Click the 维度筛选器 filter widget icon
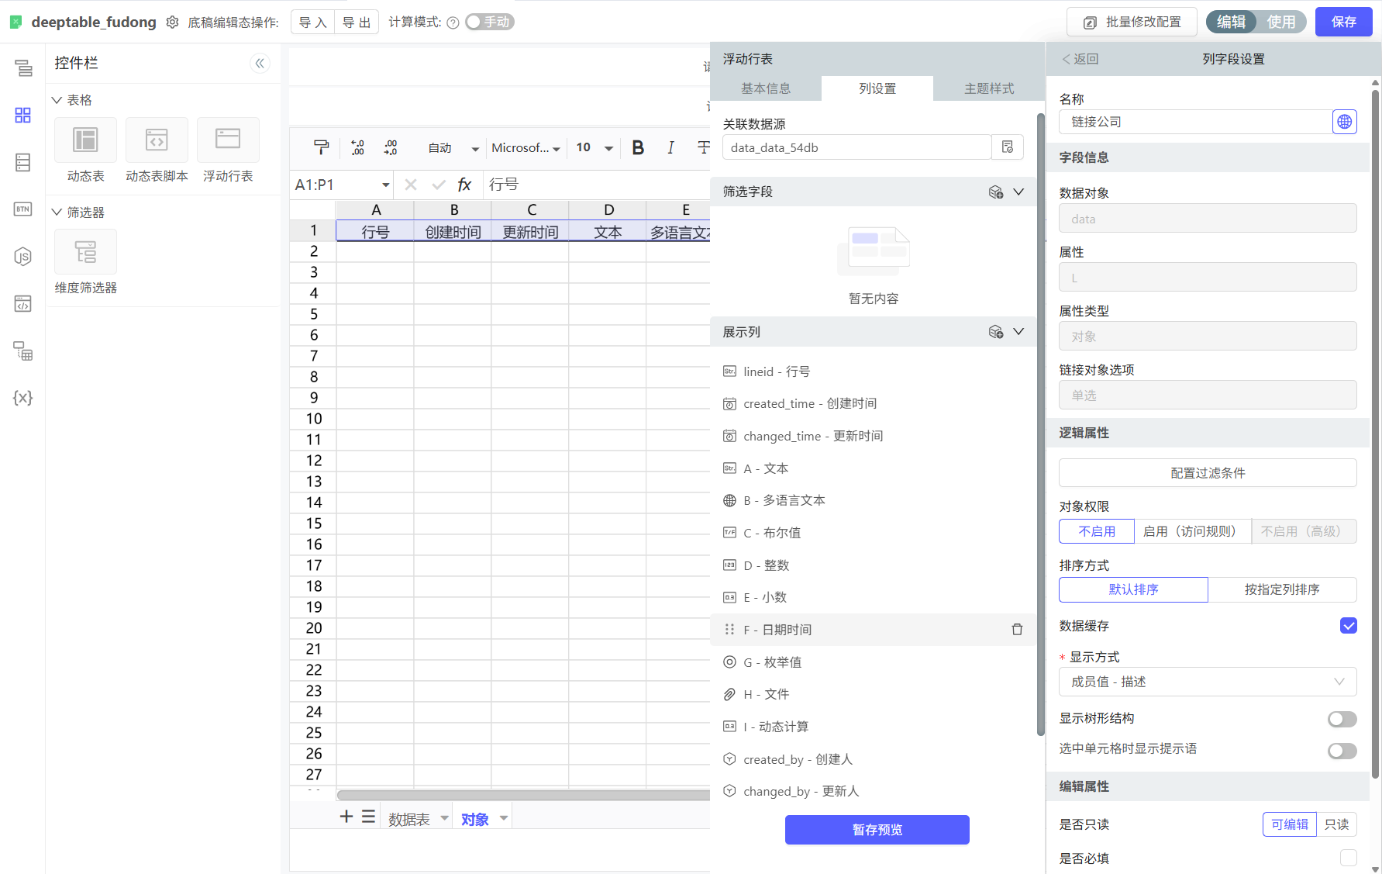Screen dimensions: 1382x874 click(85, 252)
